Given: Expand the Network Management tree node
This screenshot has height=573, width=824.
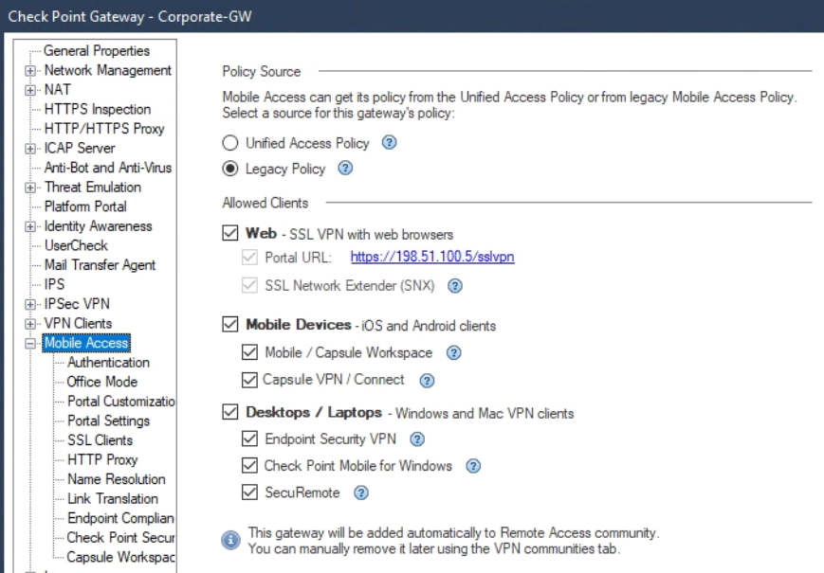Looking at the screenshot, I should click(x=30, y=70).
